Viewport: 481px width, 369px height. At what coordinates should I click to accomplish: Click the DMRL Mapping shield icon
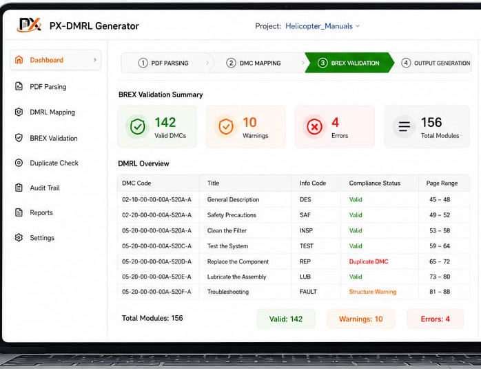click(19, 112)
